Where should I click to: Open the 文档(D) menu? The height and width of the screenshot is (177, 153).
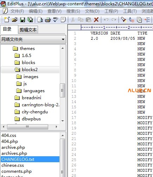92,11
